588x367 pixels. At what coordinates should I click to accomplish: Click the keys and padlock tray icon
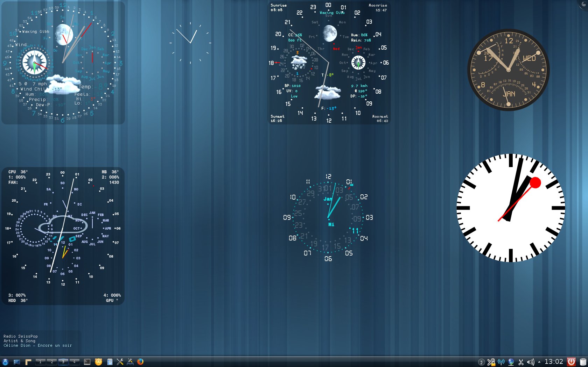coord(491,362)
